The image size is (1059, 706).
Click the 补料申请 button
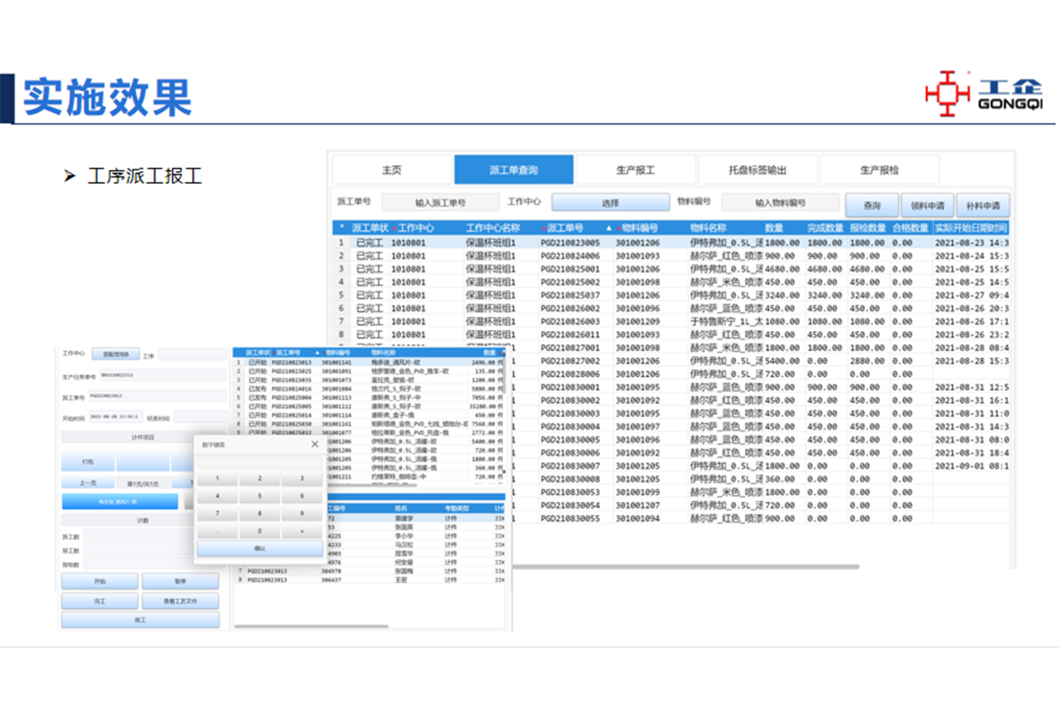pyautogui.click(x=982, y=206)
